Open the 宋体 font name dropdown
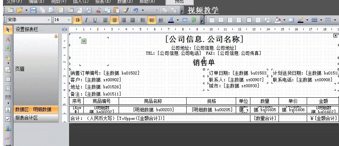The image size is (339, 146). click(x=48, y=20)
